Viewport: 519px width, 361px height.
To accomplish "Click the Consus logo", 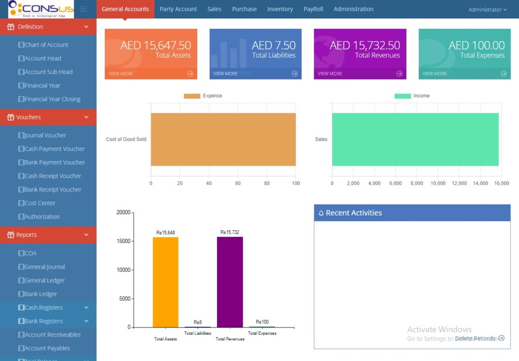I will [38, 9].
